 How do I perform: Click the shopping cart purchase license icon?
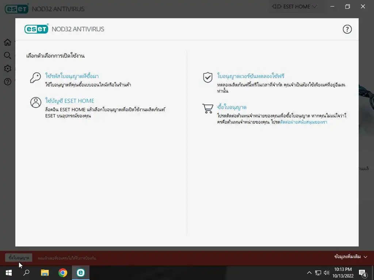point(208,109)
